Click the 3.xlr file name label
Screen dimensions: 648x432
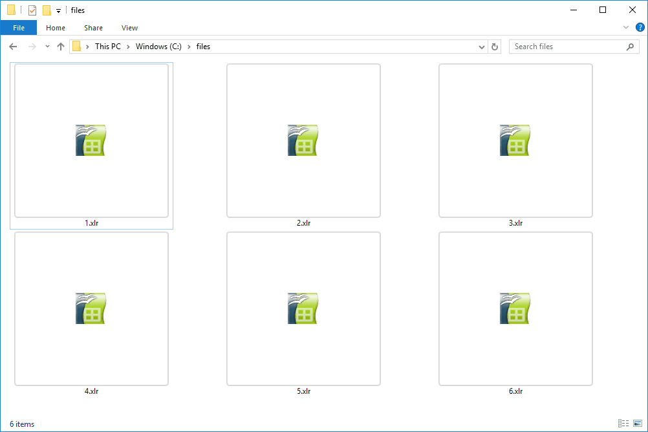(x=515, y=223)
